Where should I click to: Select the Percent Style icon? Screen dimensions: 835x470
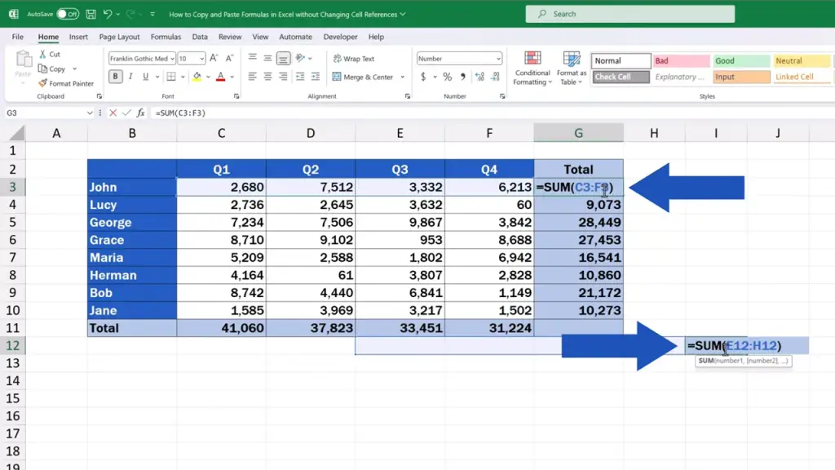pos(448,77)
